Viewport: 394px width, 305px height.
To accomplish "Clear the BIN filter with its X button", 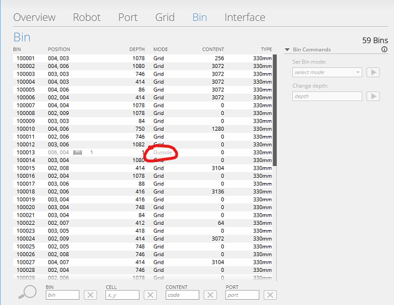I will (x=90, y=295).
